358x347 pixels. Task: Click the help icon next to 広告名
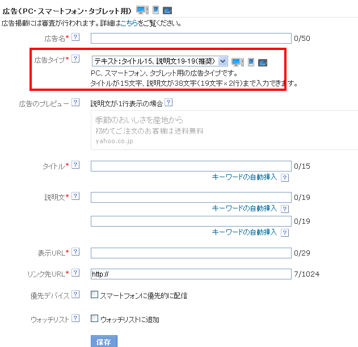(x=75, y=37)
